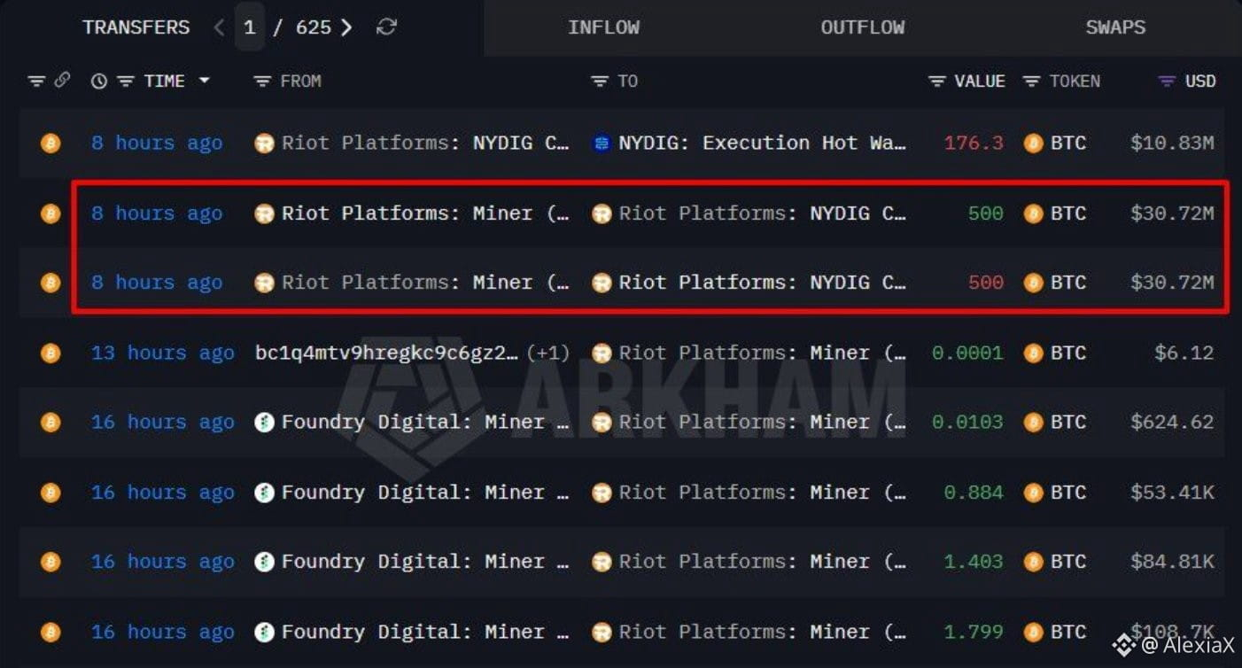The width and height of the screenshot is (1242, 668).
Task: Open the VALUE column filter icon
Action: tap(937, 82)
